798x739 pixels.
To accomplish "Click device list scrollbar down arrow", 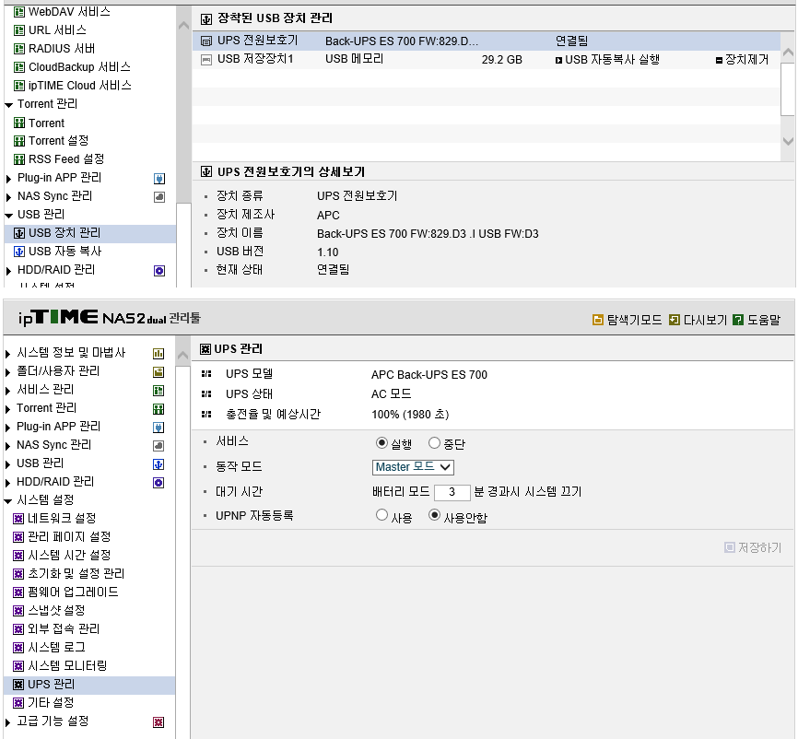I will coord(788,141).
